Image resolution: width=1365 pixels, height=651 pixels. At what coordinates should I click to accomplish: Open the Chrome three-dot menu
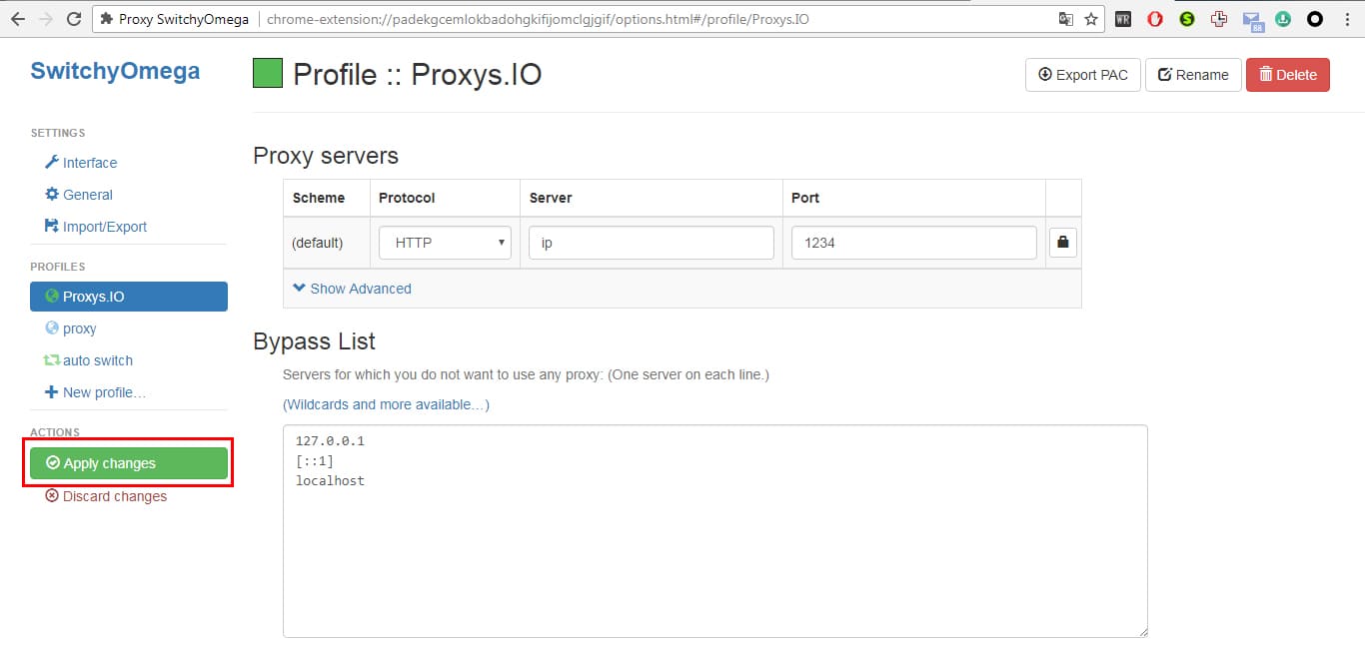1346,19
